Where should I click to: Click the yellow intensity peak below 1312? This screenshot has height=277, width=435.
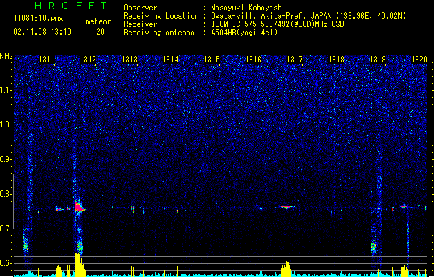pyautogui.click(x=79, y=265)
